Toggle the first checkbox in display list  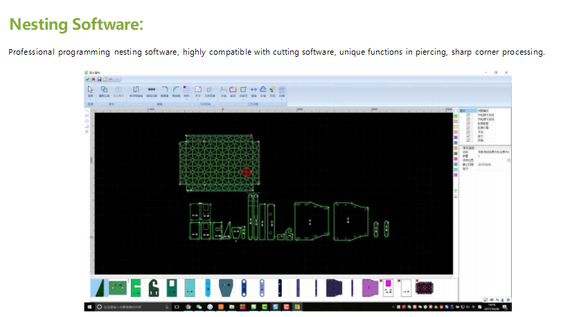tap(468, 114)
